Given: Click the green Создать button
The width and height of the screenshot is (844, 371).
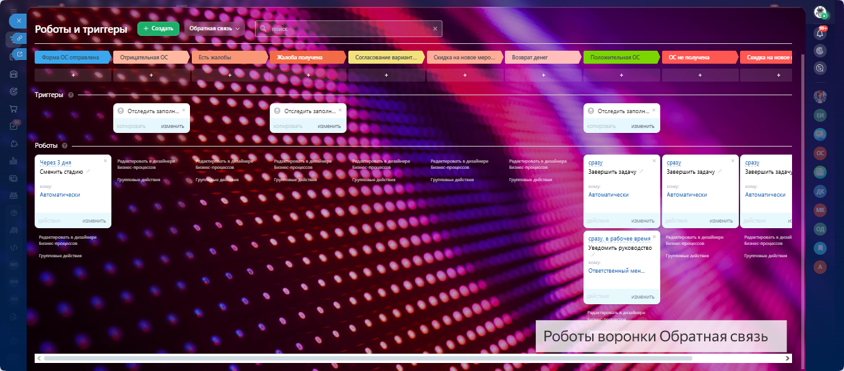Looking at the screenshot, I should click(158, 28).
